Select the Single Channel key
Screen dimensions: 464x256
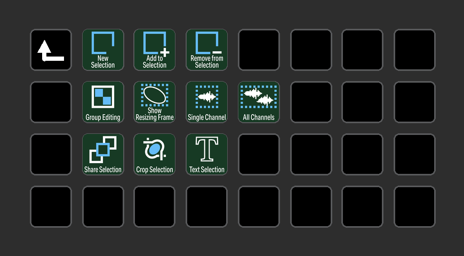coord(207,102)
